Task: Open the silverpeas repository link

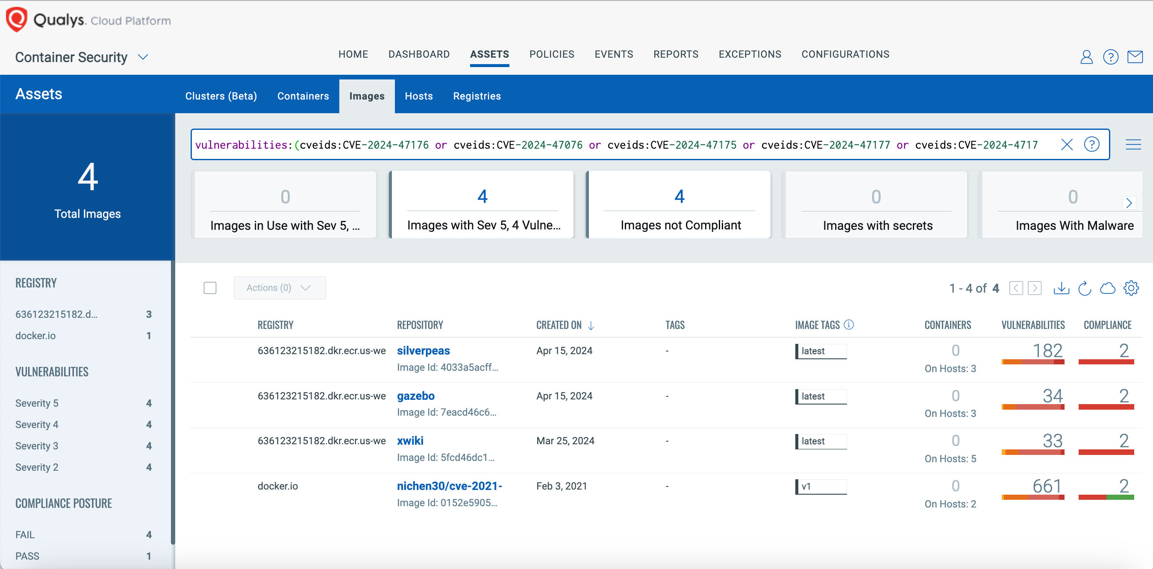Action: 423,351
